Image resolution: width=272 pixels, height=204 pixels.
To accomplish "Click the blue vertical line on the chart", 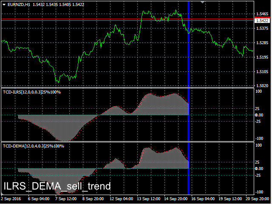I will pyautogui.click(x=188, y=64).
